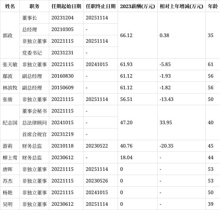Click the salary cell 56.51 for 张骏
Image resolution: width=220 pixels, height=210 pixels.
[x=126, y=99]
